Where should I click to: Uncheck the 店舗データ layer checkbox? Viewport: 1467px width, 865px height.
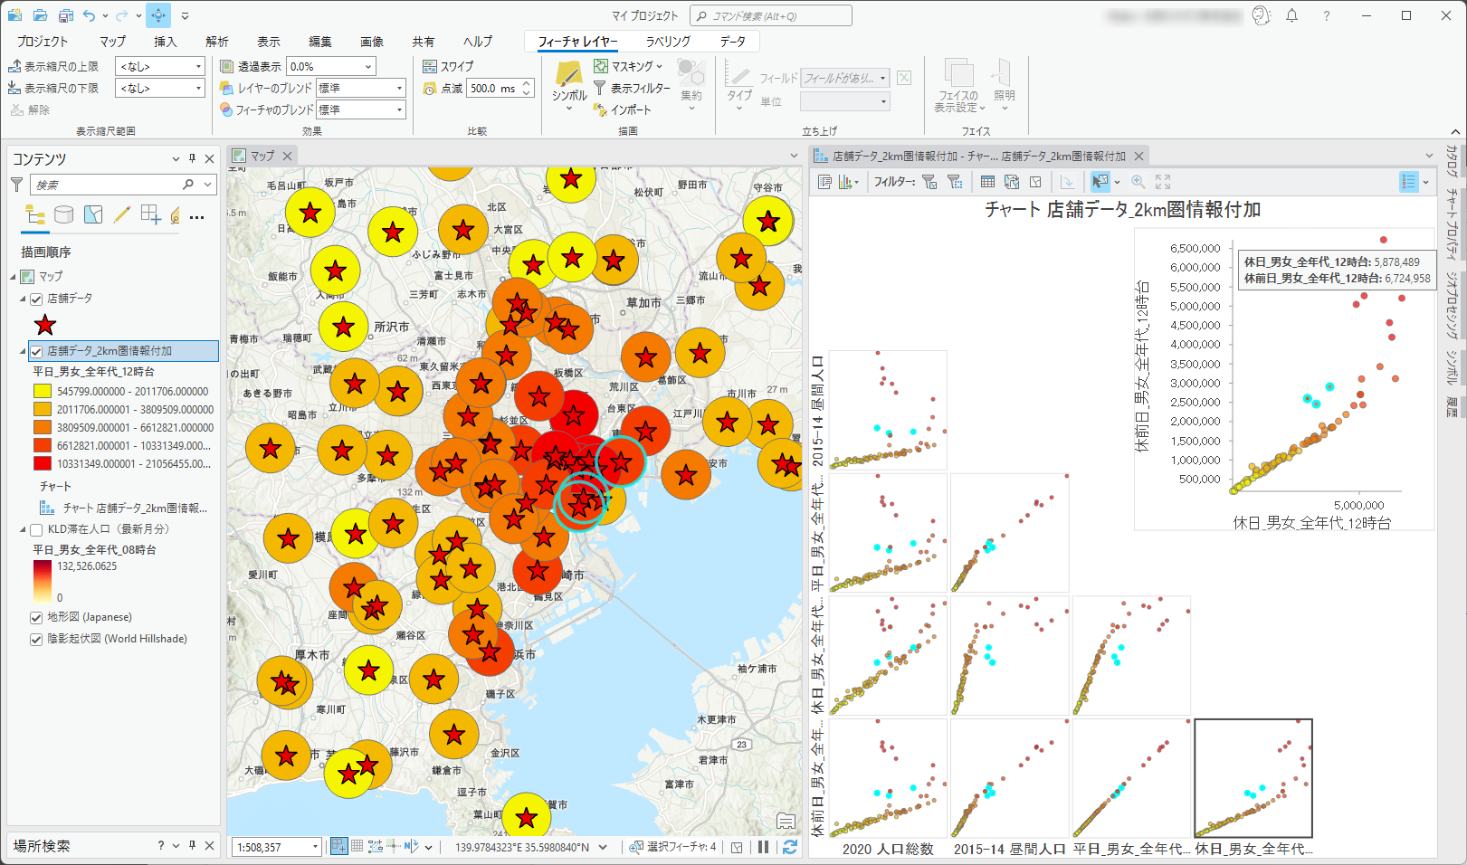point(36,299)
